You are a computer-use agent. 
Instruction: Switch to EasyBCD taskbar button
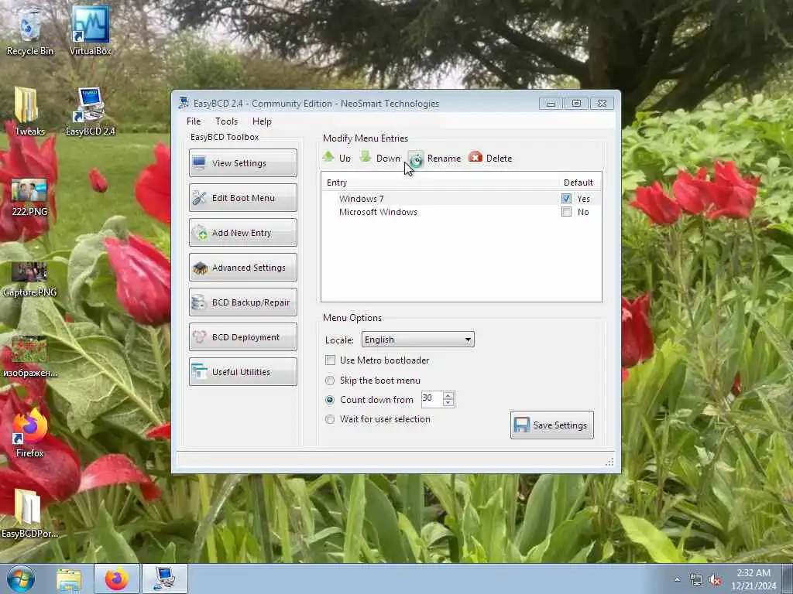pyautogui.click(x=165, y=579)
